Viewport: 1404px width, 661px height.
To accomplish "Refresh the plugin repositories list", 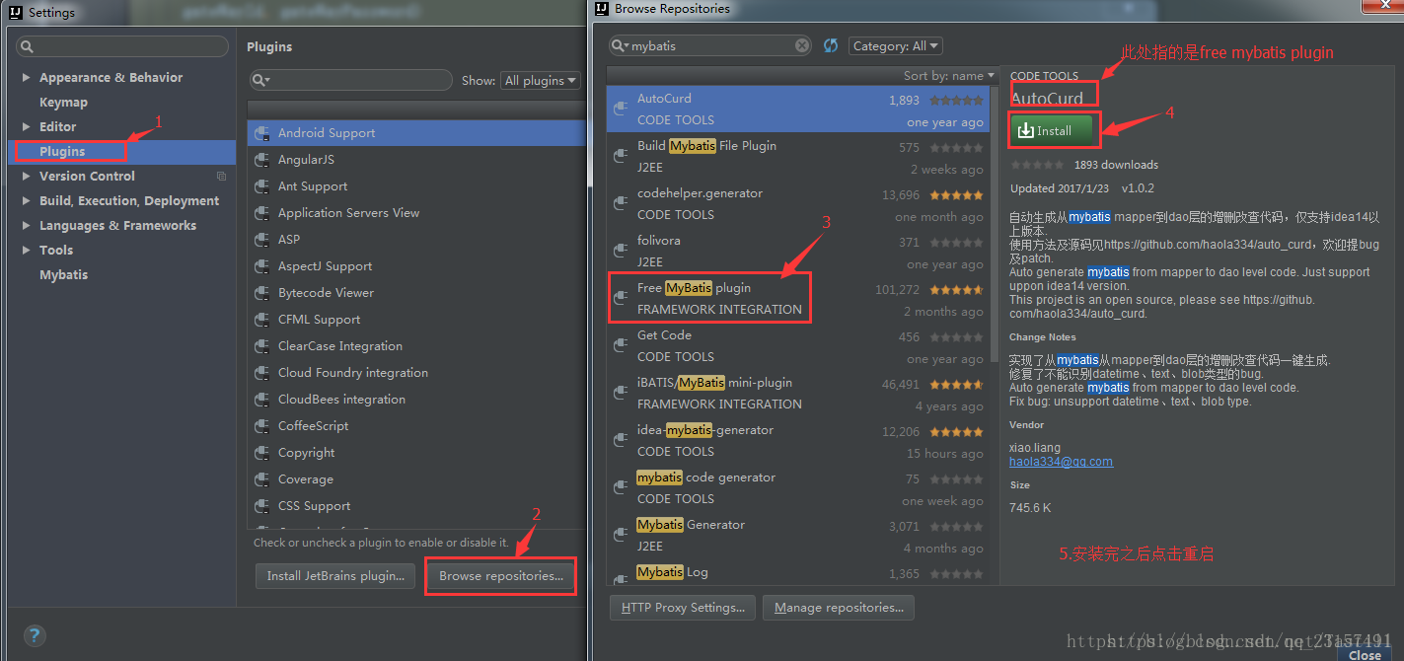I will [x=831, y=45].
